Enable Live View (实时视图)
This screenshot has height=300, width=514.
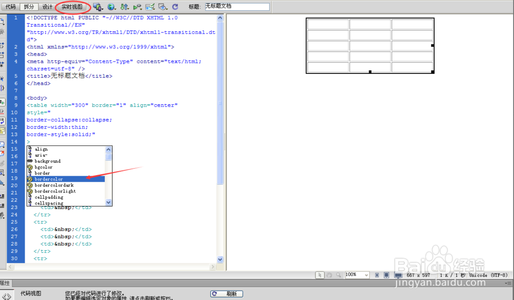72,7
